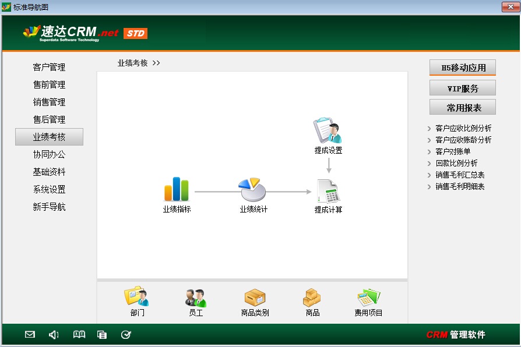Click the documents copy icon in bottom bar
Screen dimensions: 521x347
102,335
